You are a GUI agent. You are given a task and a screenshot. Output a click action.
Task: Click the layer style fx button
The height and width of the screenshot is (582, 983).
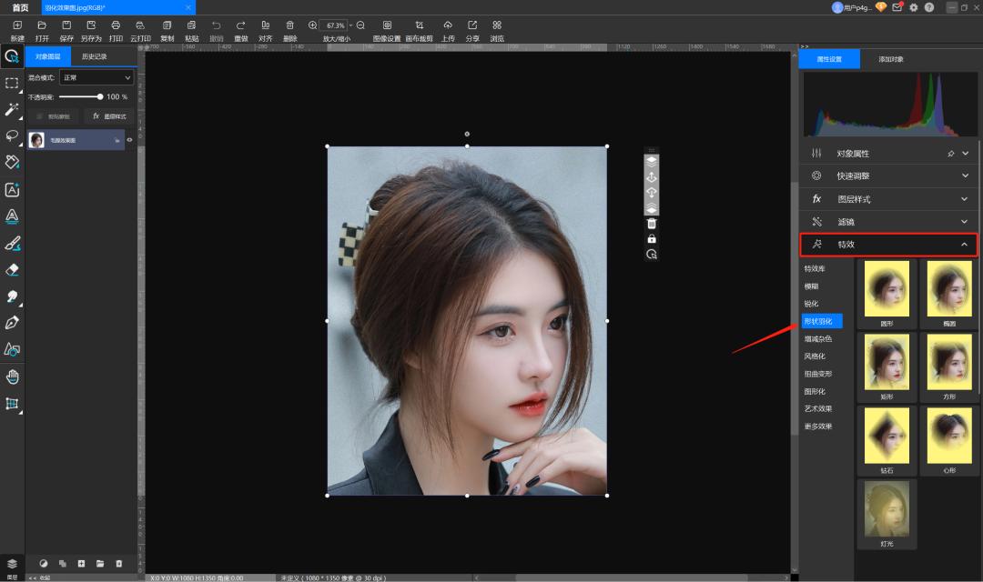(x=109, y=116)
